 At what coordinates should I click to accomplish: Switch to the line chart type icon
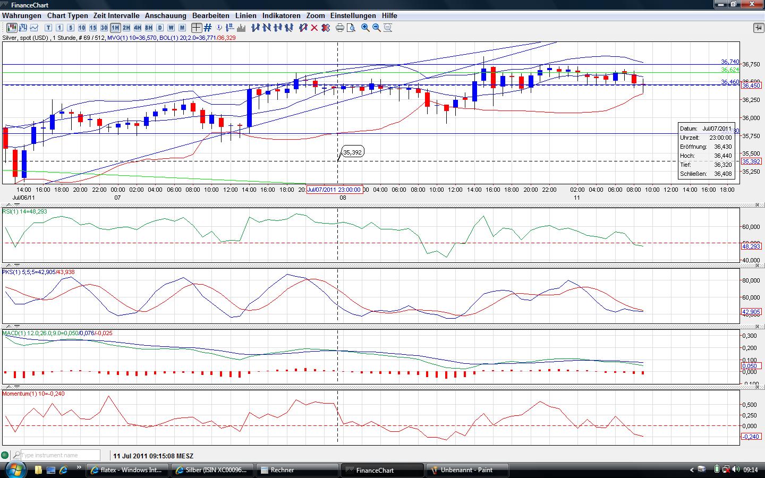(x=35, y=28)
